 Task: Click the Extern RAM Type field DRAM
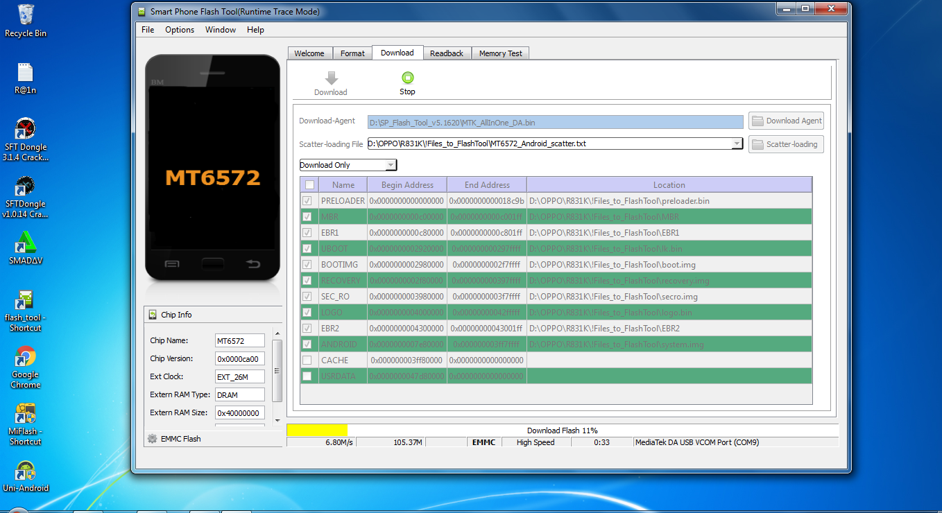click(x=240, y=395)
